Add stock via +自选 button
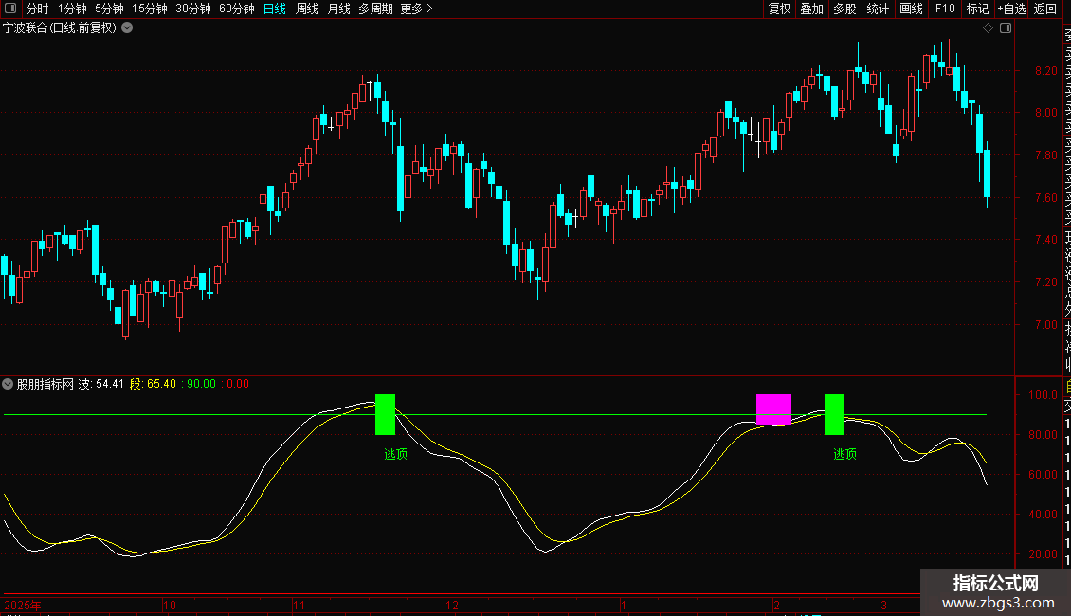The image size is (1071, 616). 1011,9
